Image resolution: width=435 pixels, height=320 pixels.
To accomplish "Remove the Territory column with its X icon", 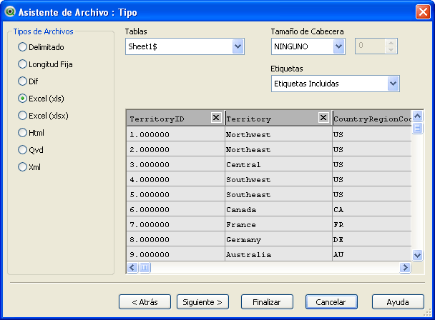I will point(323,118).
